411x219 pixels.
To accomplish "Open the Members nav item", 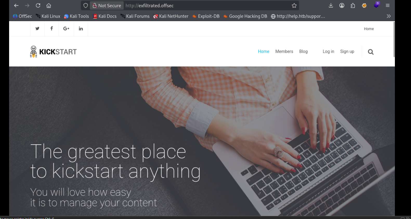I will (284, 51).
